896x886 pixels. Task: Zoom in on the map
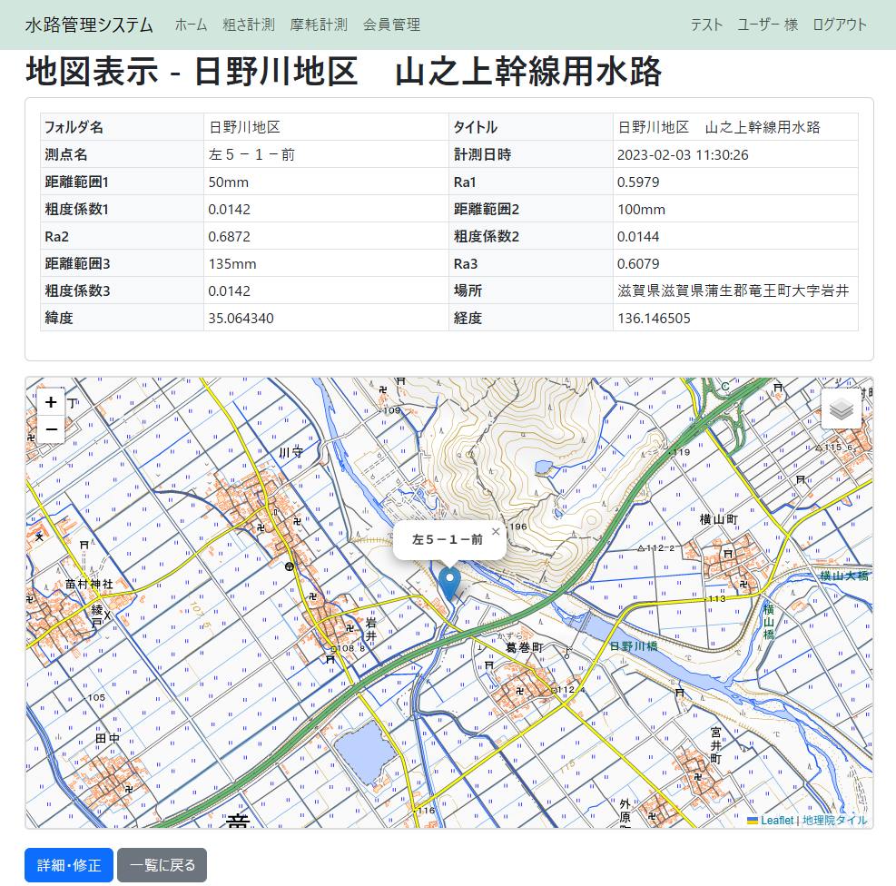click(x=51, y=401)
